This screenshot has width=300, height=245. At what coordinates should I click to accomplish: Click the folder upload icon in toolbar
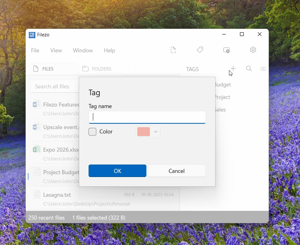[226, 50]
